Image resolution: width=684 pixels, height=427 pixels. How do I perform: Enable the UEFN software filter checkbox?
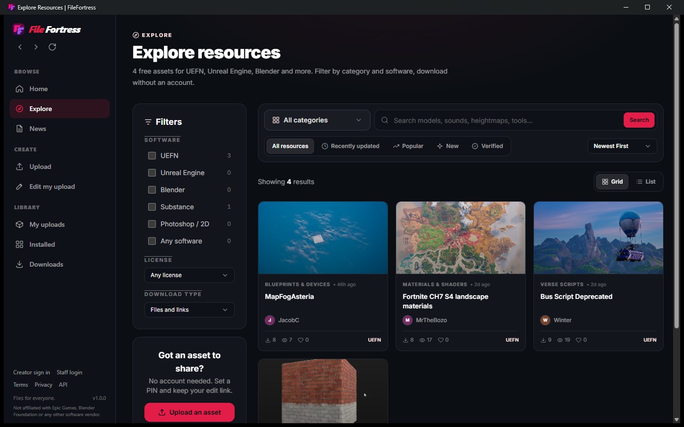(x=152, y=156)
